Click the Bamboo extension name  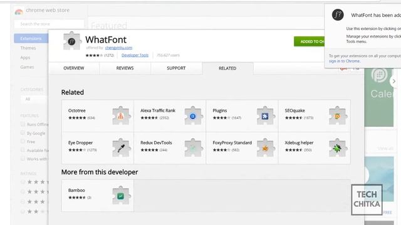coord(76,190)
